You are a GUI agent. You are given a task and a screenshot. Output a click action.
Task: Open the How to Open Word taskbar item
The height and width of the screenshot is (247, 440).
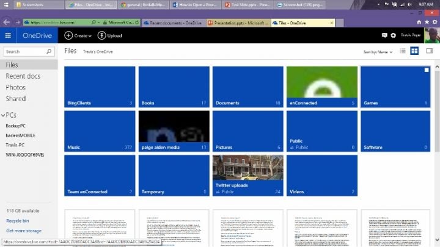pyautogui.click(x=196, y=5)
